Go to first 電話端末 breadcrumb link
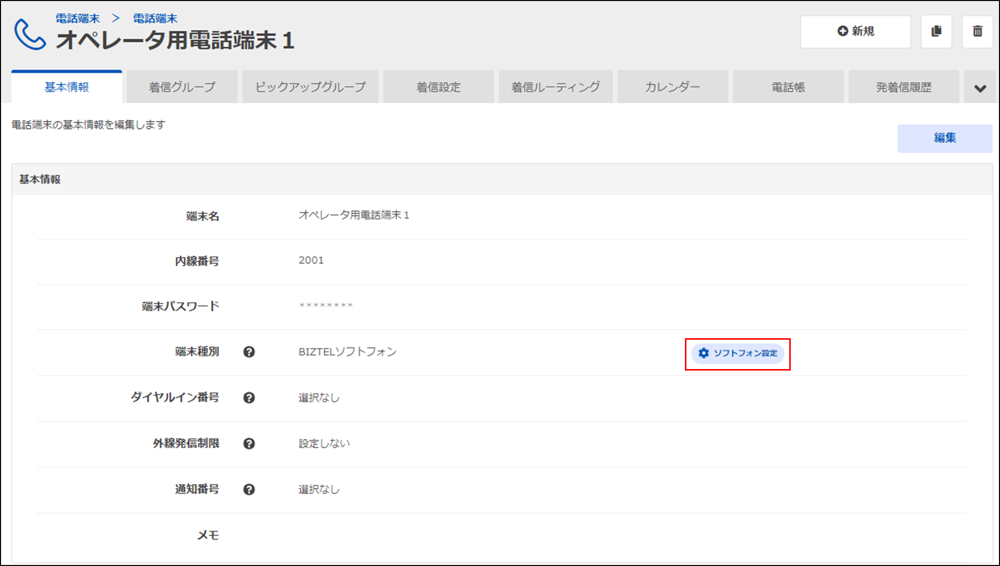The image size is (1000, 566). pos(78,19)
